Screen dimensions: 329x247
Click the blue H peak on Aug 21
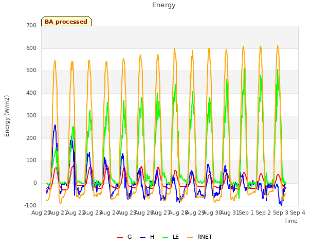55,126
